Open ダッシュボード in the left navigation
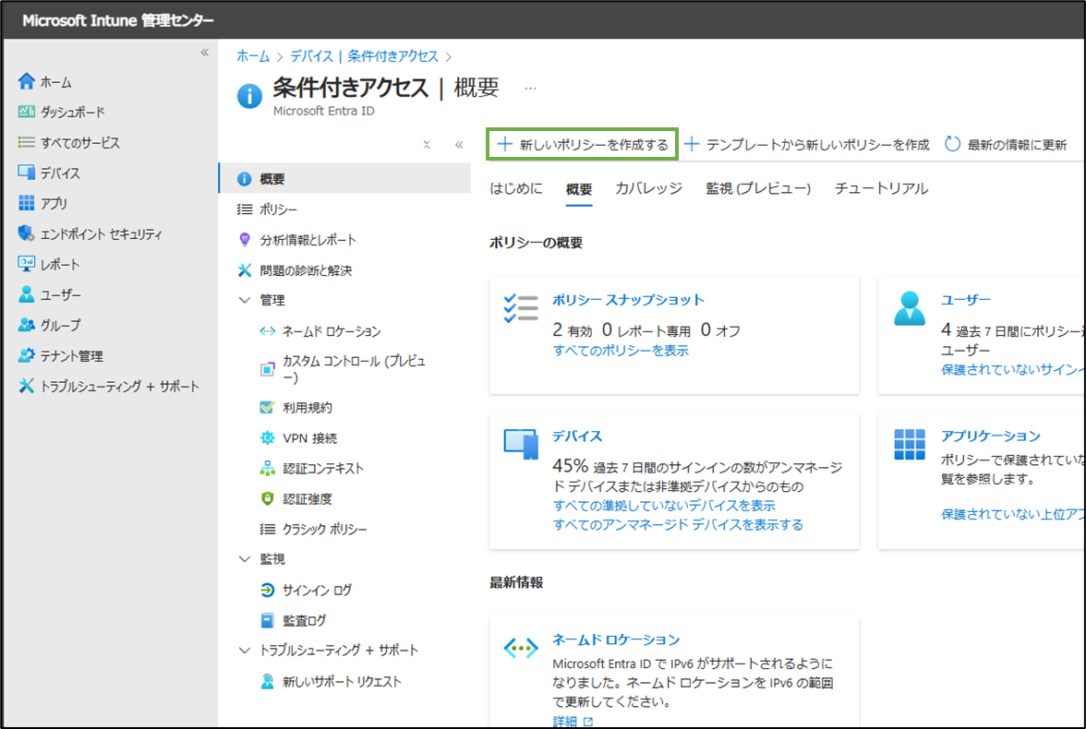 pyautogui.click(x=62, y=113)
